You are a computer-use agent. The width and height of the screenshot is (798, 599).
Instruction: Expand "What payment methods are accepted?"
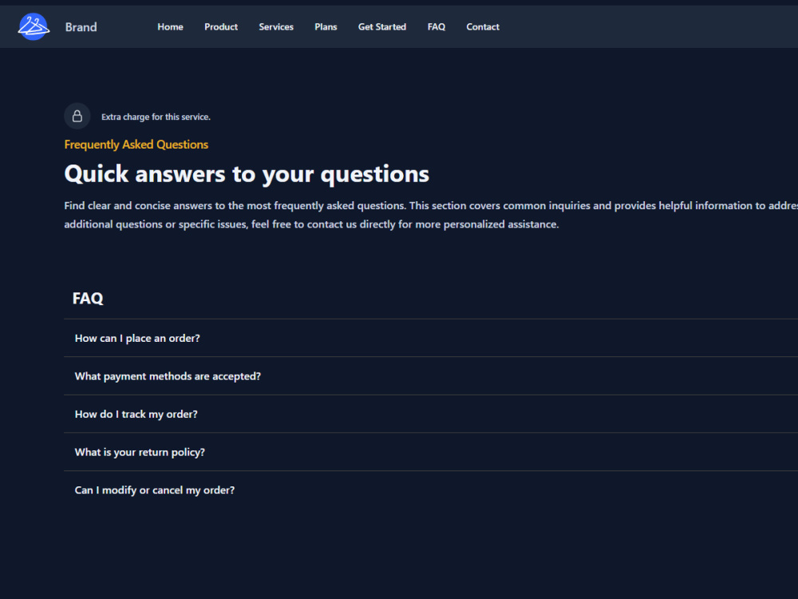pyautogui.click(x=431, y=376)
